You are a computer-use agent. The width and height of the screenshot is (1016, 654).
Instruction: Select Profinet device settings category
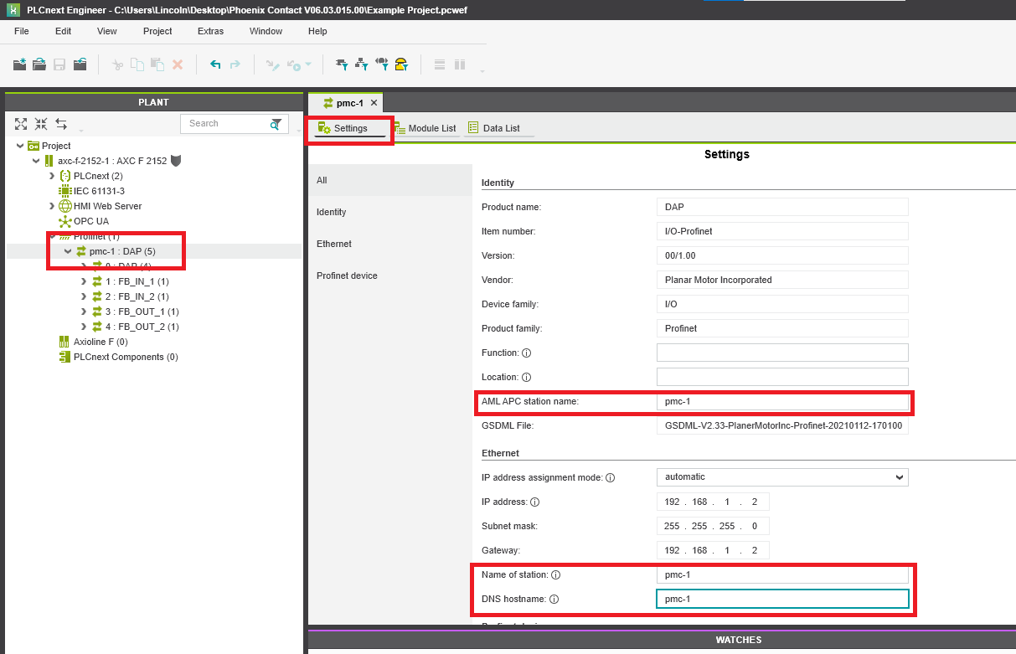(347, 276)
